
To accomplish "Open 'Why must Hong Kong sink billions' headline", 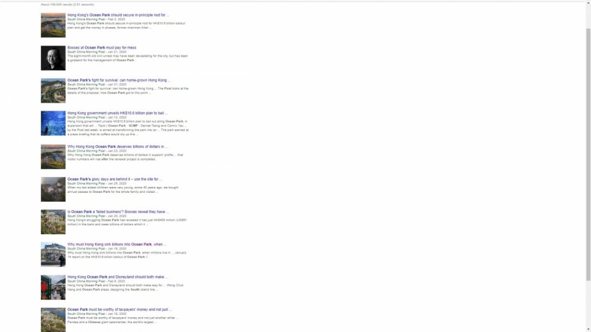I will click(x=116, y=244).
